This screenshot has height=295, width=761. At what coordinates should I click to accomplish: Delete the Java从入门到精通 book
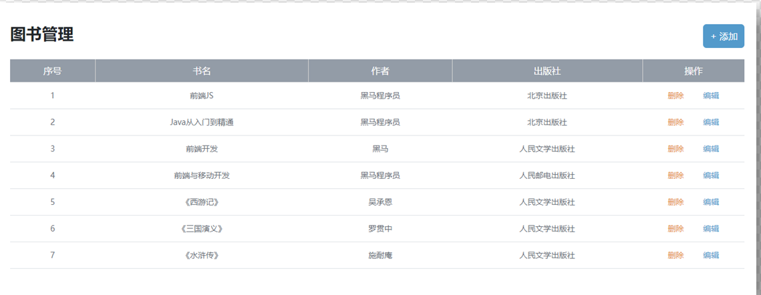[x=675, y=122]
